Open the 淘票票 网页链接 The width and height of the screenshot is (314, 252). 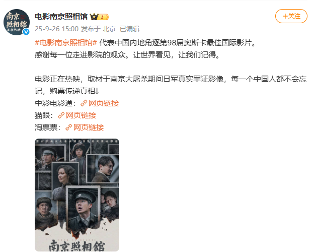pyautogui.click(x=89, y=128)
